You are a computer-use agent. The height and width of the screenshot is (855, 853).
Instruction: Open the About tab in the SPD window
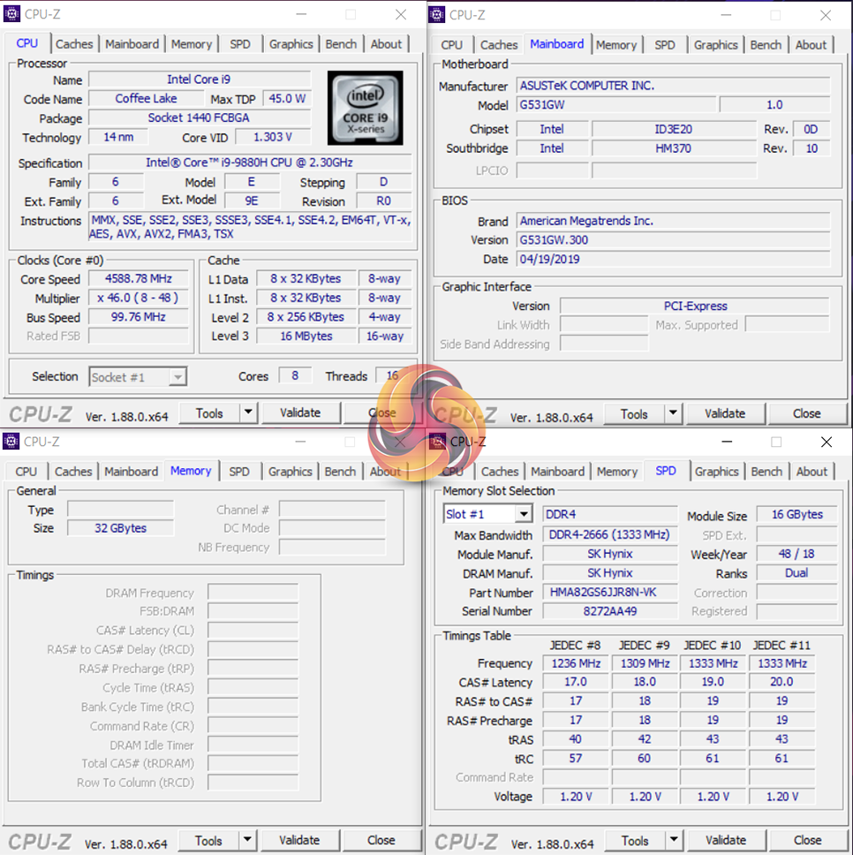[x=811, y=472]
